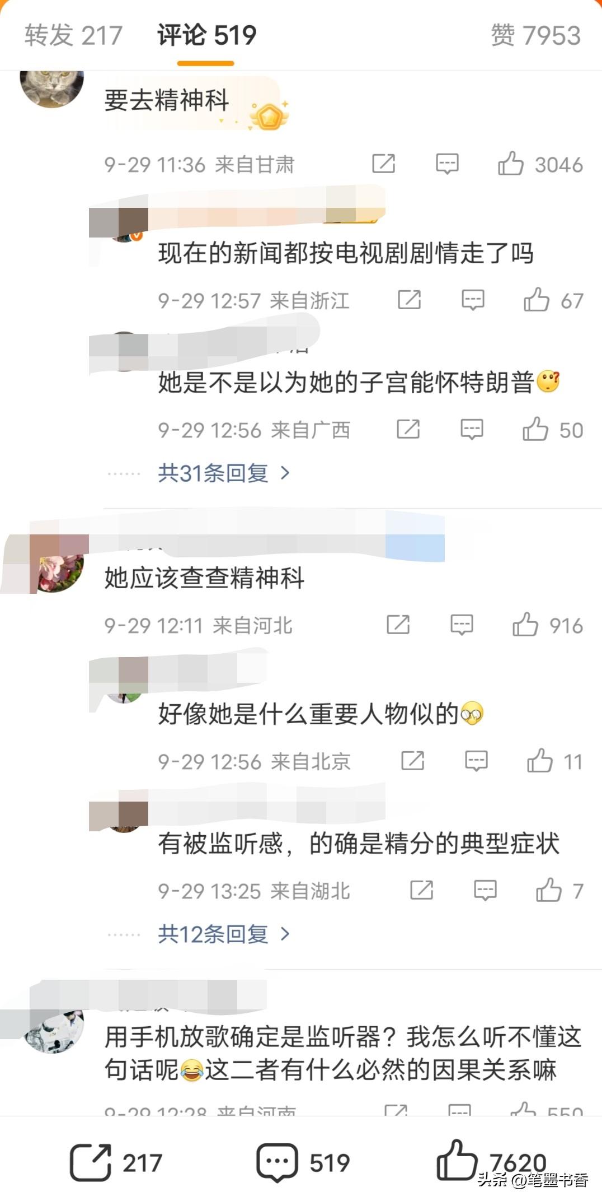Share the 北京 reply about 重要人物

pos(413,761)
